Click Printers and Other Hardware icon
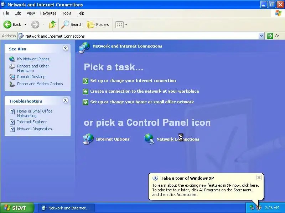285x213 pixels. pos(12,66)
